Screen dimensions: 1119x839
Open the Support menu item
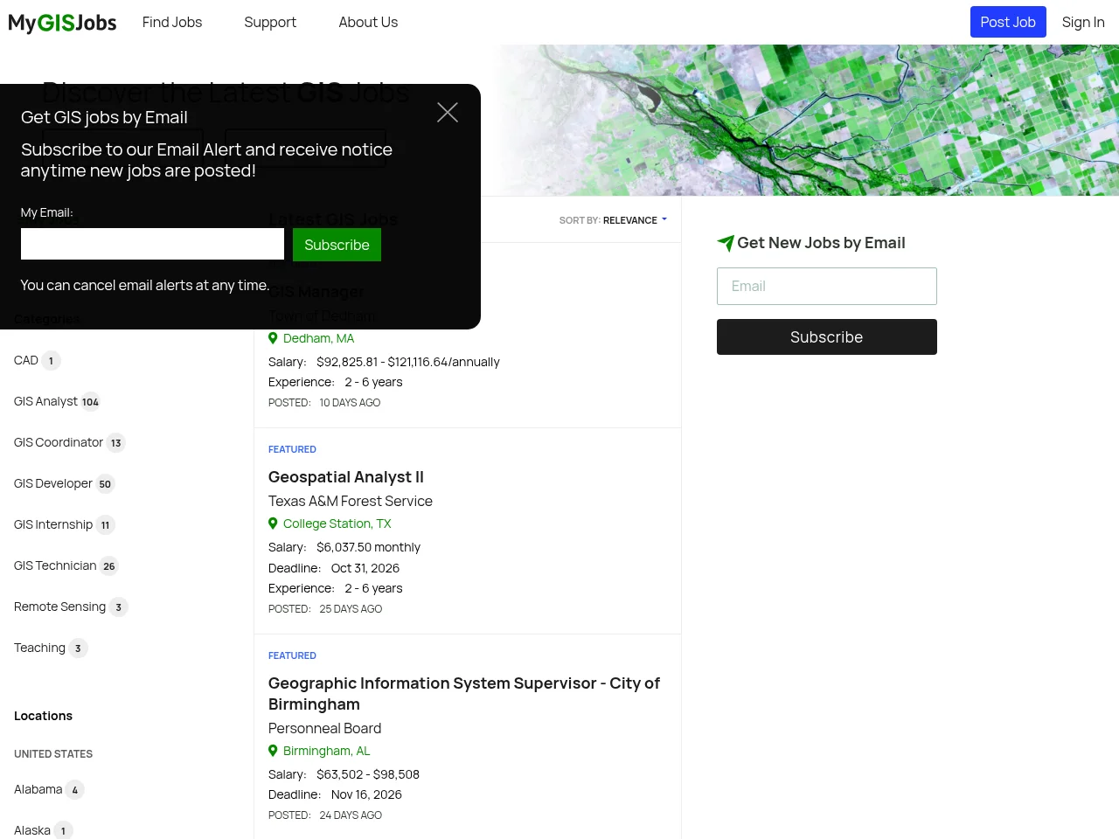[270, 22]
